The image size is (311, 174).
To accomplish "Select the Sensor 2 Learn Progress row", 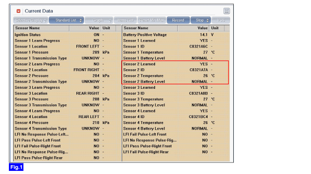I will [68, 64].
